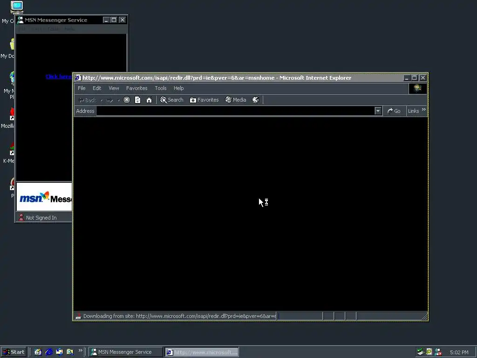Viewport: 477px width, 358px height.
Task: Click the 'Click here' link in MSN Messenger
Action: point(59,76)
